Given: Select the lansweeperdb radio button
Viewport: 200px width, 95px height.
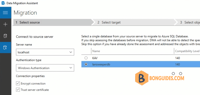Looking at the screenshot, I should pos(86,64).
